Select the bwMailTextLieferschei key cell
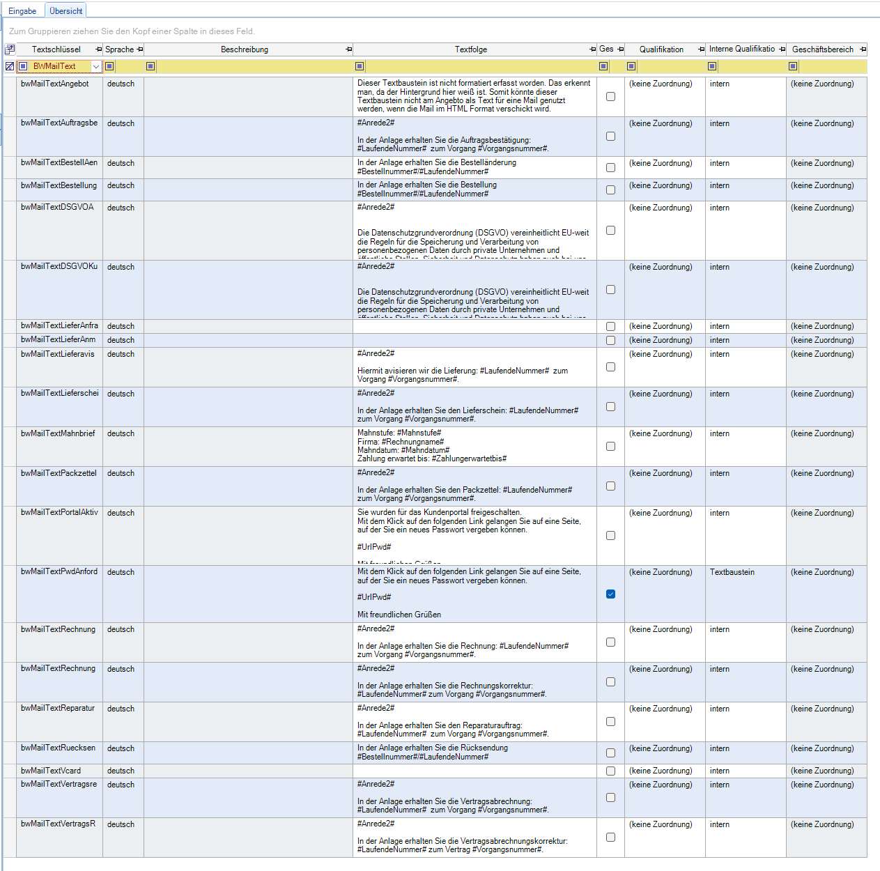Image resolution: width=880 pixels, height=871 pixels. pos(59,407)
